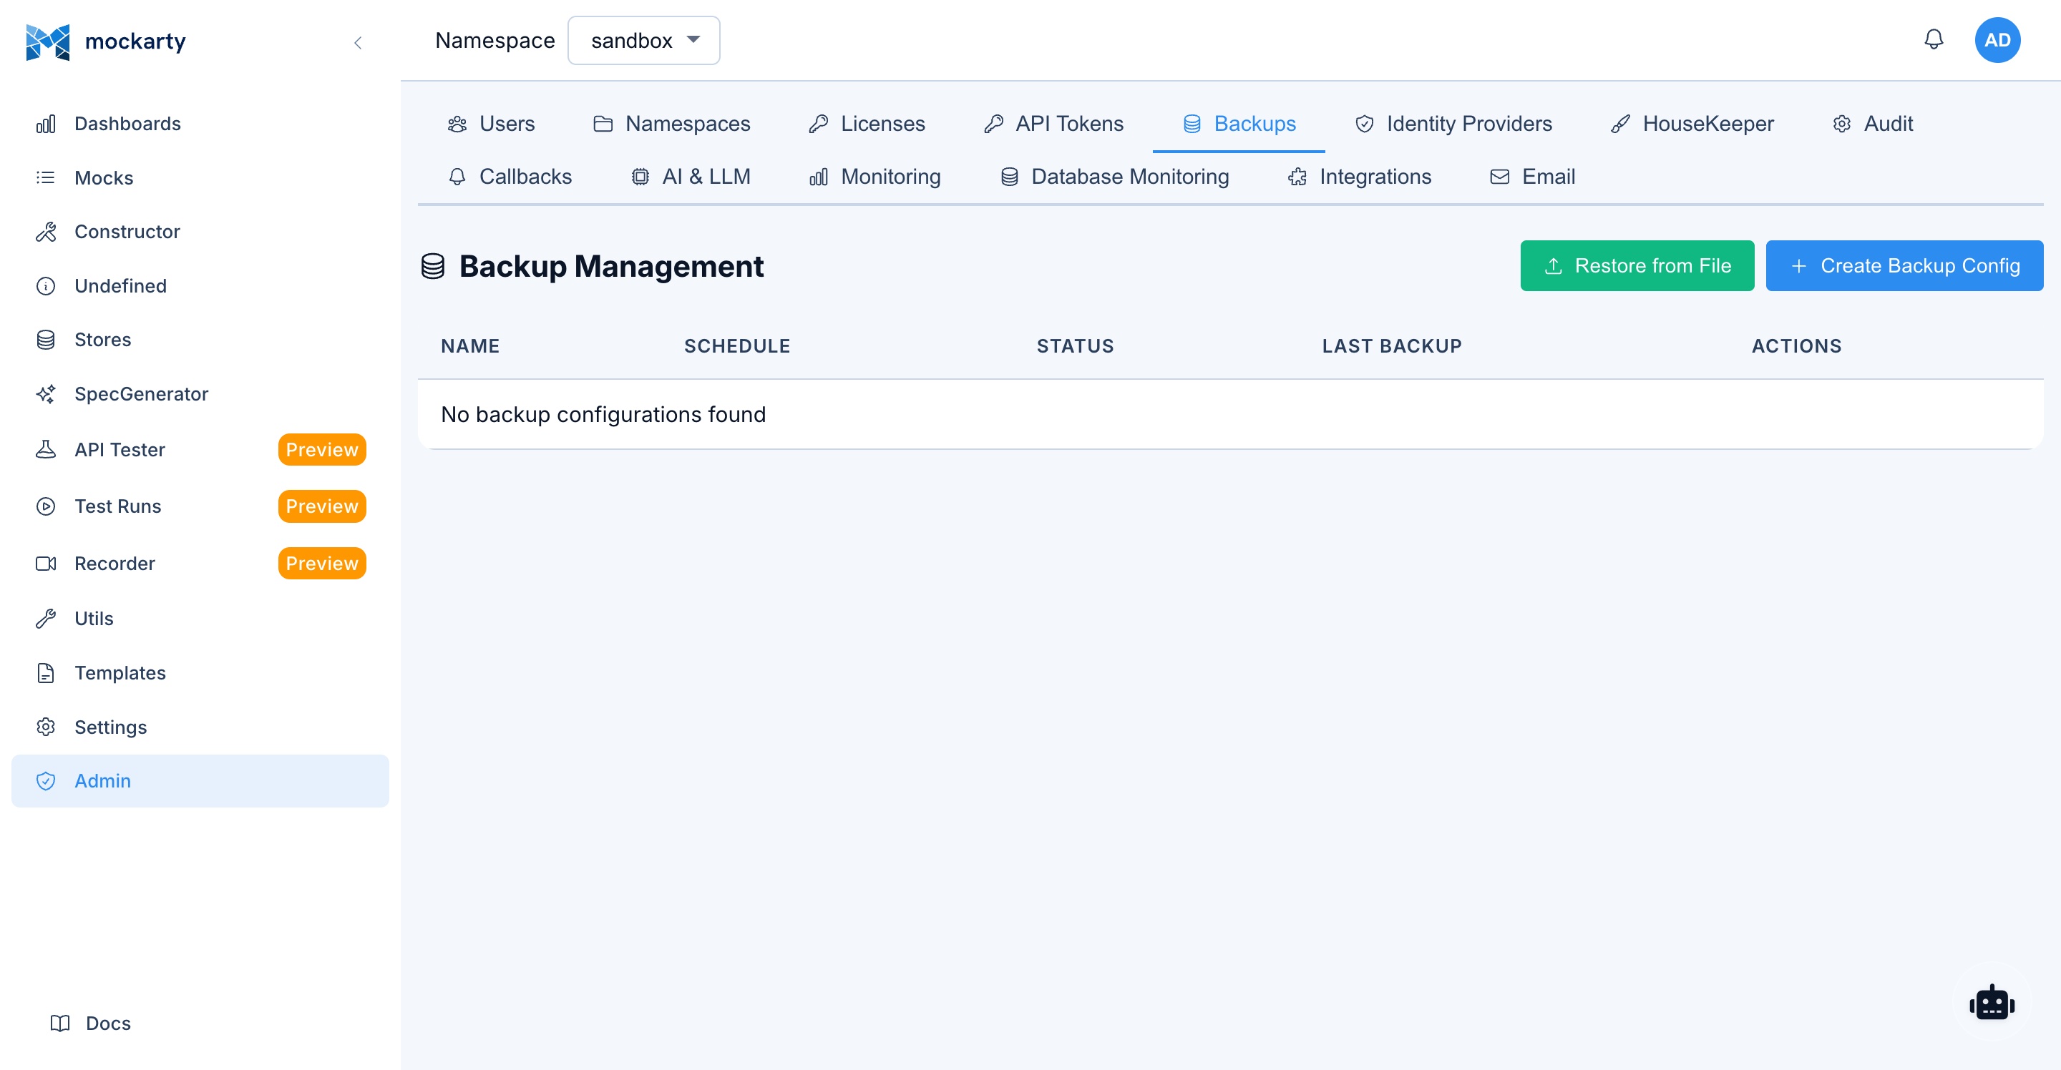Screen dimensions: 2061x1070
Task: Click the Stores database icon
Action: pos(46,340)
